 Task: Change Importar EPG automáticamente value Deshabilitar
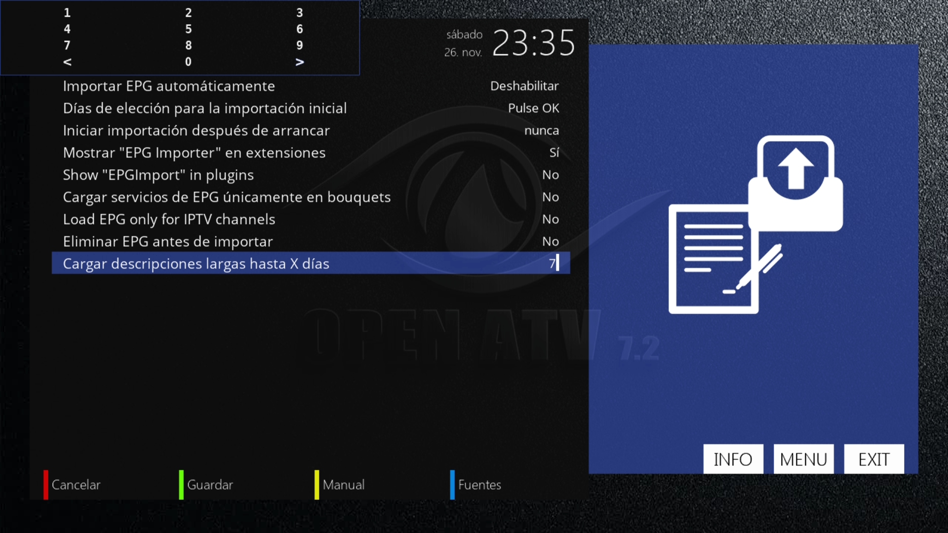(x=524, y=86)
